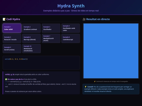Load Exemple 2 Gradient animat
Viewport: 142px width, 106px height.
(x=32, y=28)
